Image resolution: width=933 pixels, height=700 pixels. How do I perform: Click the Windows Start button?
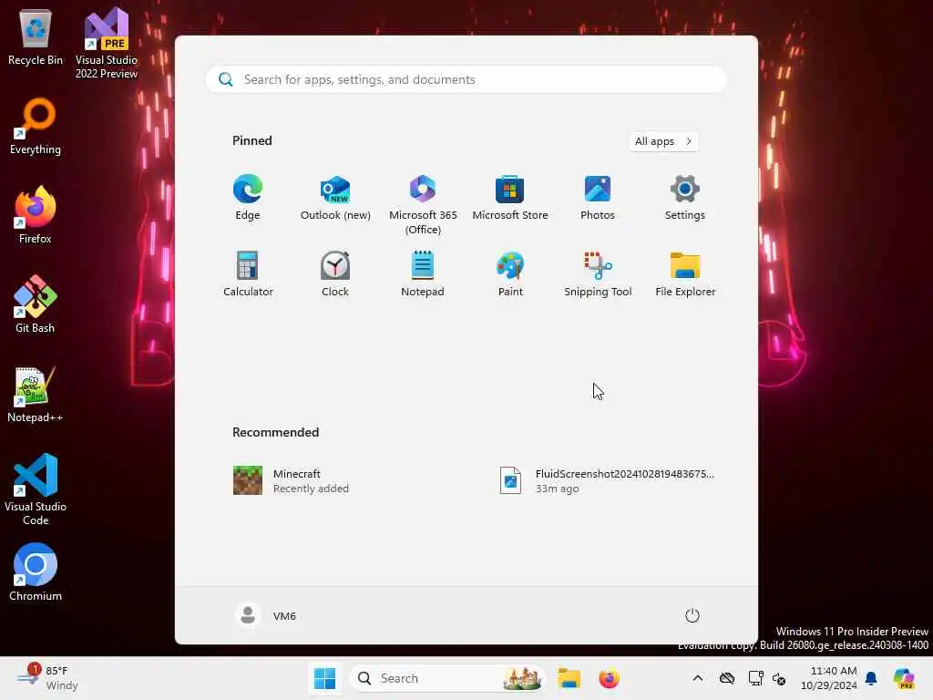pyautogui.click(x=324, y=678)
